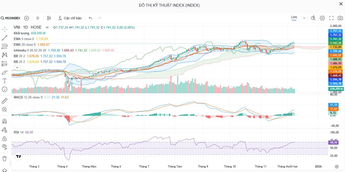This screenshot has width=345, height=172.
Task: Click the HSXINDEX symbol search button
Action: [x=11, y=18]
